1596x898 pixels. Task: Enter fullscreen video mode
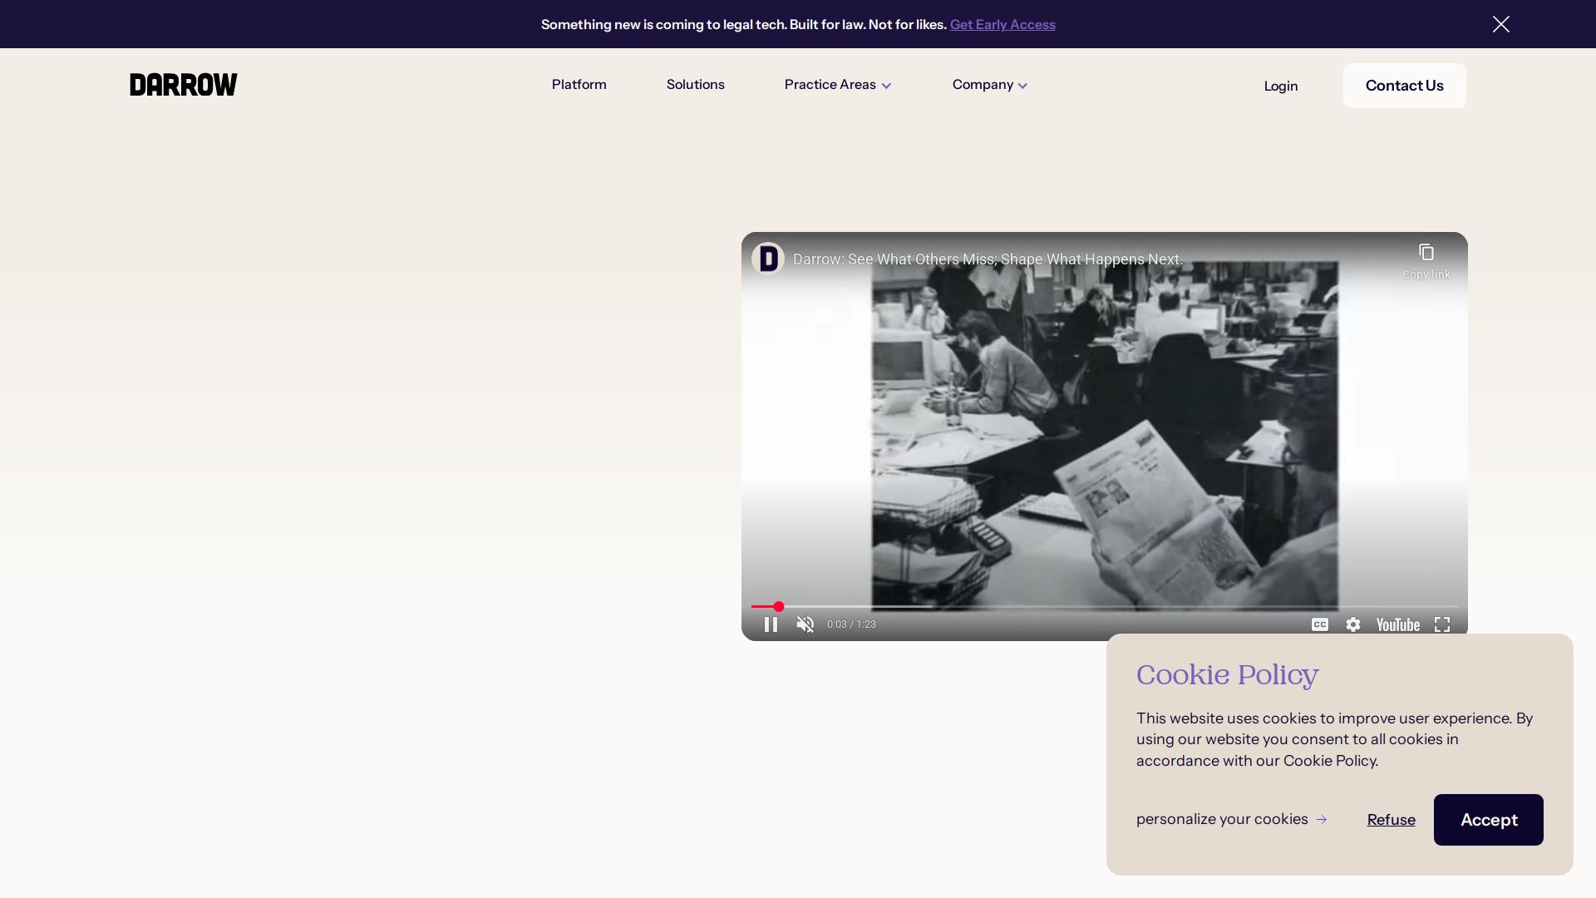pyautogui.click(x=1442, y=624)
